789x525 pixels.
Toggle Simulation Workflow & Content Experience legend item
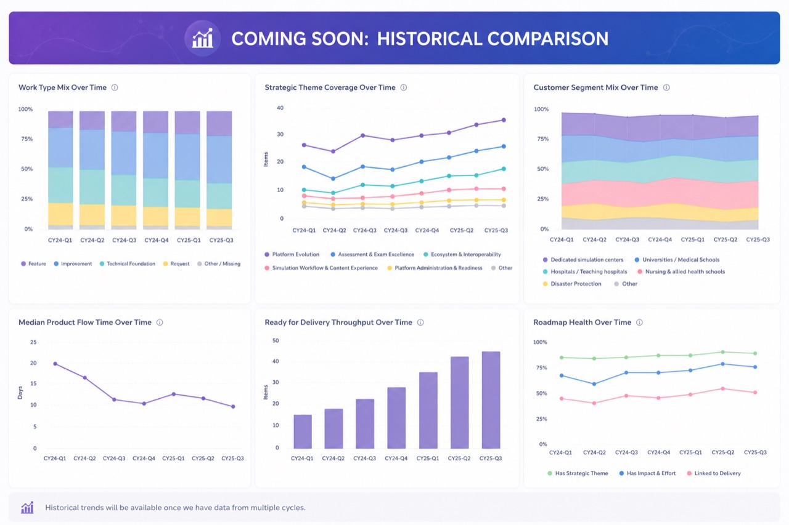(x=321, y=268)
